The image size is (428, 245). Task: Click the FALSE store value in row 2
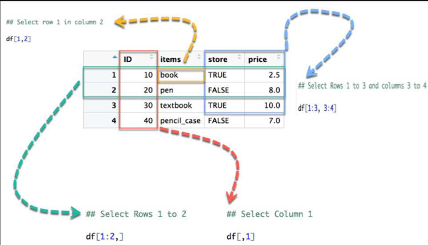pos(218,90)
